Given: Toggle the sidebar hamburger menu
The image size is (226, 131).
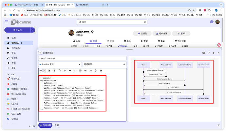Looking at the screenshot, I should 7,22.
